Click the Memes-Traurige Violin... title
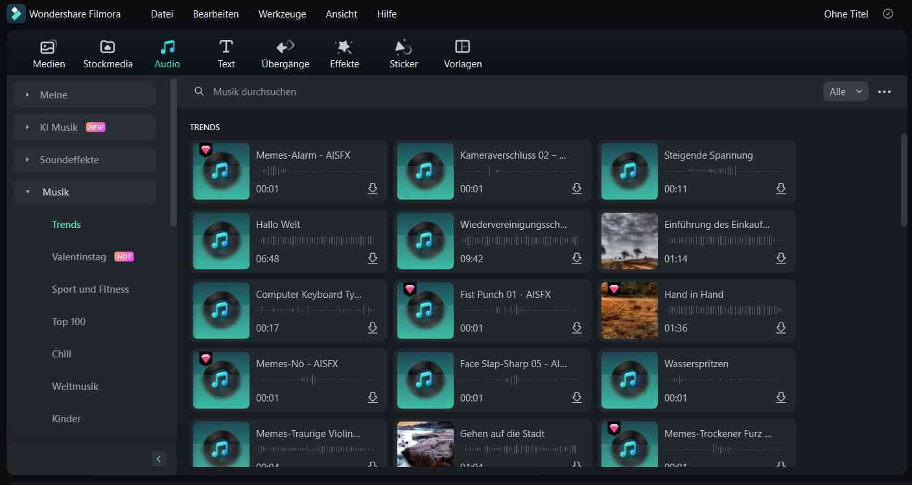This screenshot has height=485, width=912. (x=308, y=434)
